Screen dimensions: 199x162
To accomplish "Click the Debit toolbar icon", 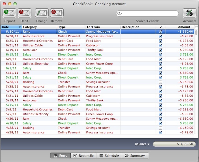I will (24, 13).
